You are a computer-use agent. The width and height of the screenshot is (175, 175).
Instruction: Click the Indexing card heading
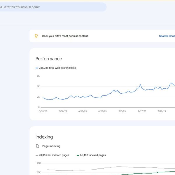[44, 137]
